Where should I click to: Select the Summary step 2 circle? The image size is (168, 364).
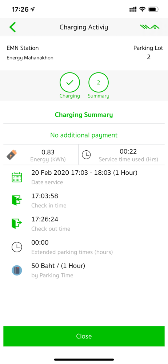[99, 82]
